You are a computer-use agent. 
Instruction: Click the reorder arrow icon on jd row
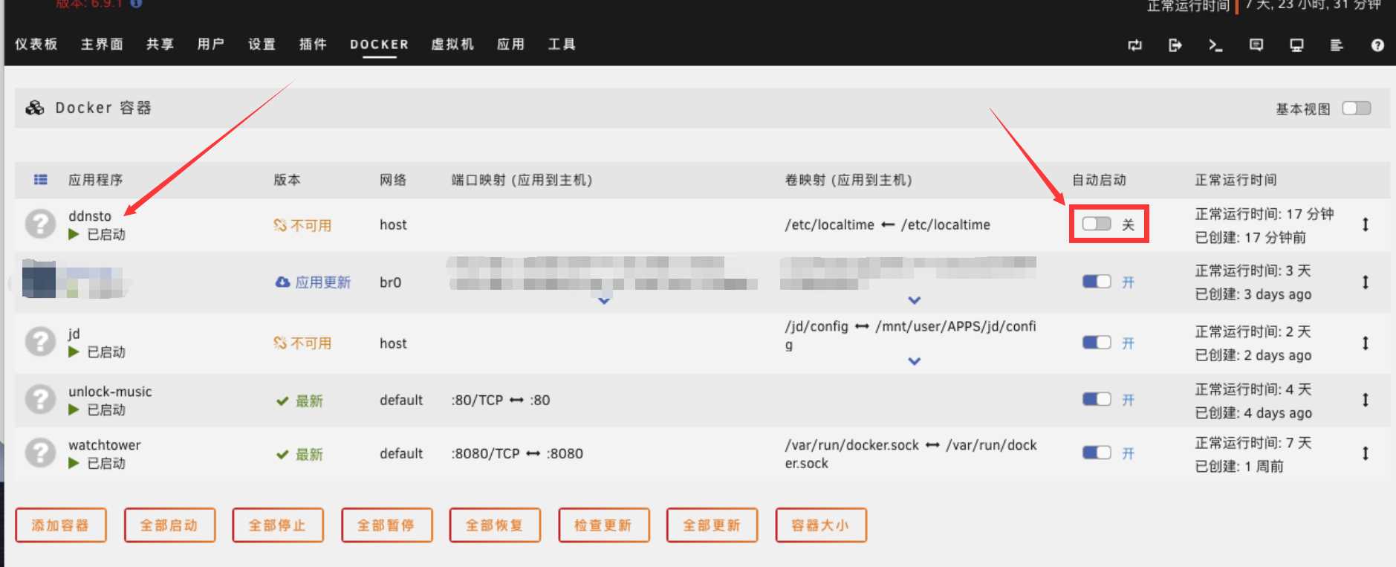[1366, 343]
